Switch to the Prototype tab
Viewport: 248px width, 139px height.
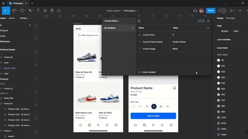pyautogui.click(x=230, y=18)
